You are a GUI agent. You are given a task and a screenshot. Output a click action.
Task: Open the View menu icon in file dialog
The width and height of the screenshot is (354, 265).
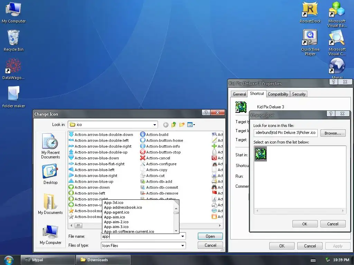click(x=191, y=125)
